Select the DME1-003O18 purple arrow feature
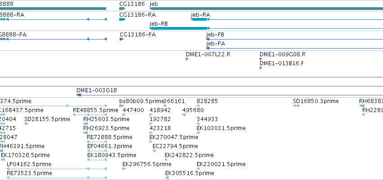 tap(79, 95)
